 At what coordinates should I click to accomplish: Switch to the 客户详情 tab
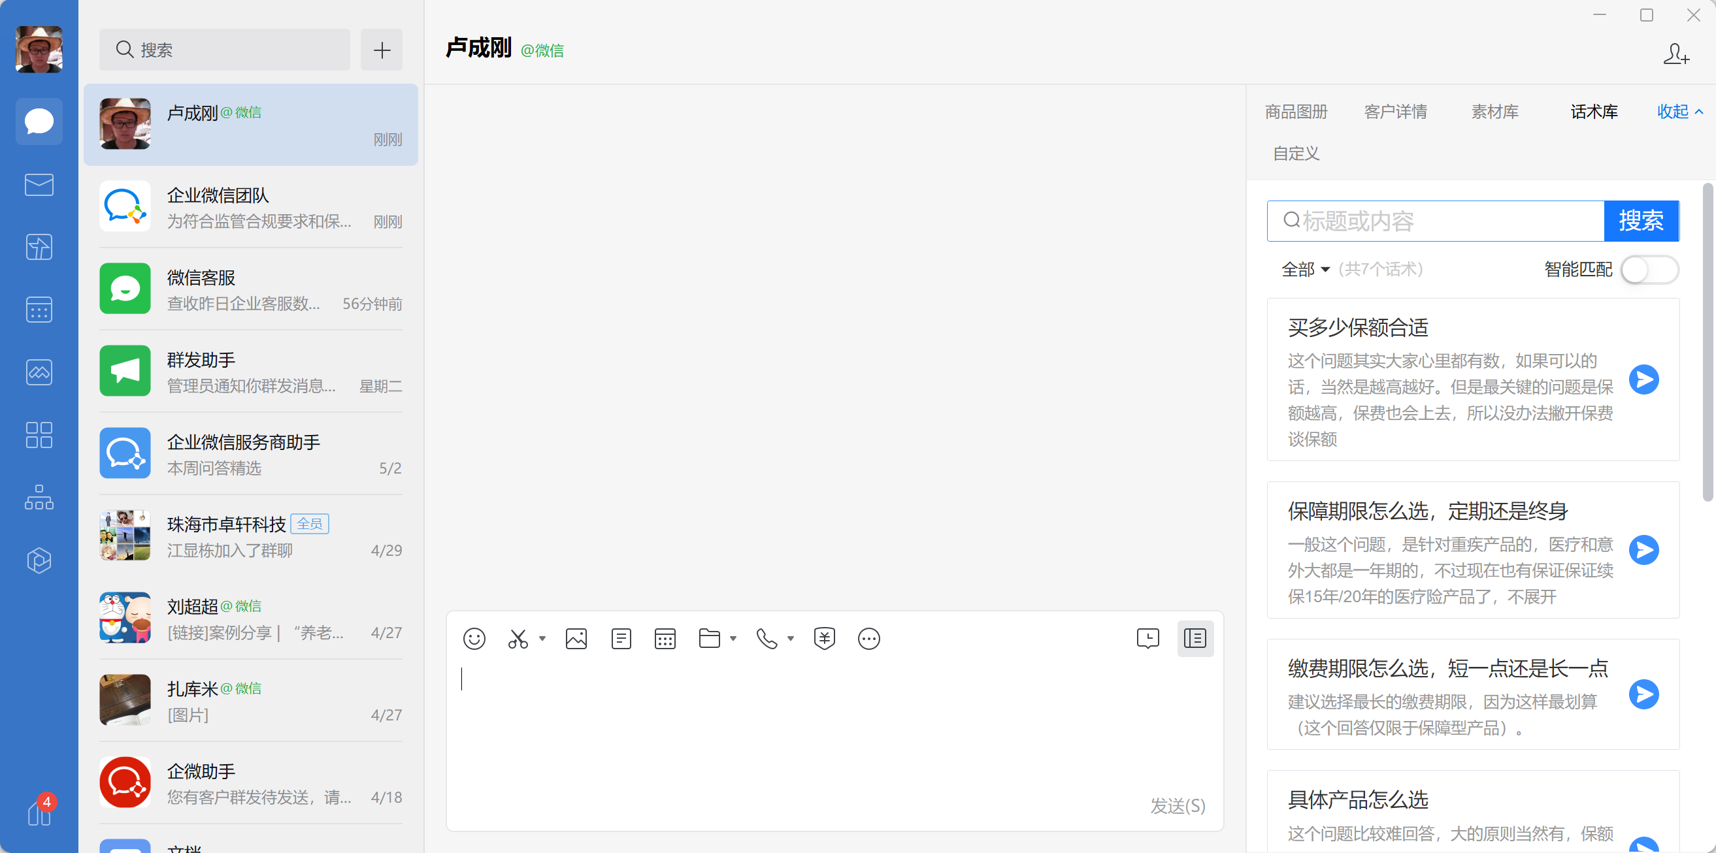(x=1396, y=111)
